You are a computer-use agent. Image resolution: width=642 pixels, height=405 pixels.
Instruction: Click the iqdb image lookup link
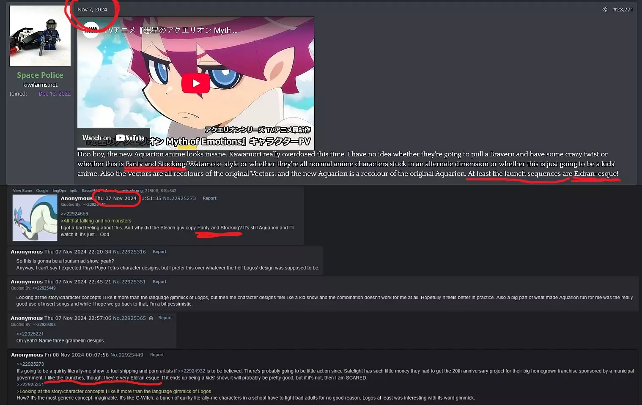[74, 191]
